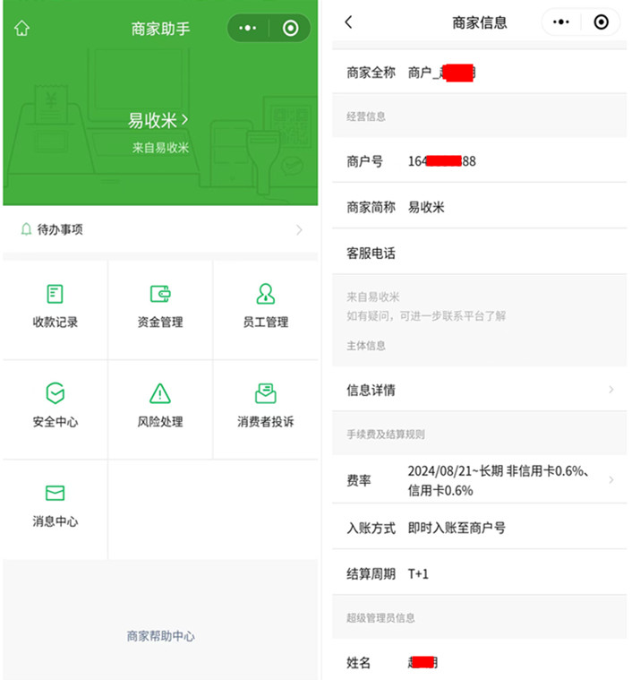This screenshot has height=680, width=632.
Task: Open 安全中心 shield icon
Action: click(x=56, y=392)
